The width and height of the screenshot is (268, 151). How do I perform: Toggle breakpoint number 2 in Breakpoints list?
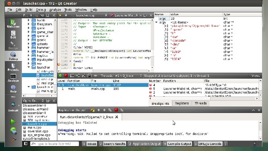pyautogui.click(x=150, y=92)
